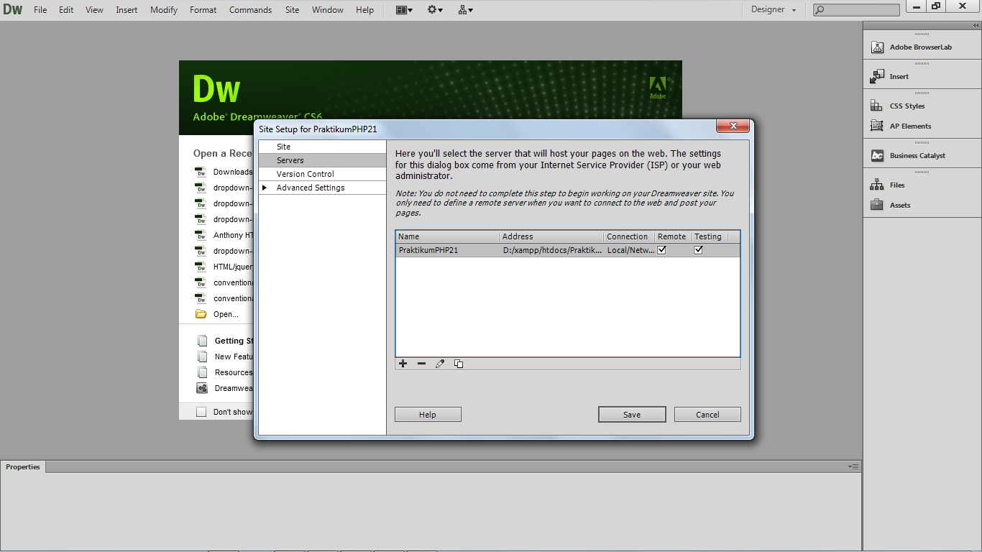Open the Assets panel
The width and height of the screenshot is (982, 552).
tap(891, 205)
